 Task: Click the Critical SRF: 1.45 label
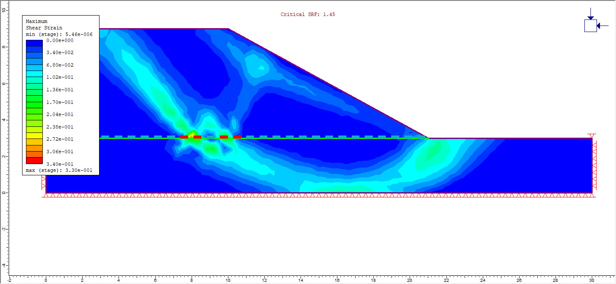(308, 14)
